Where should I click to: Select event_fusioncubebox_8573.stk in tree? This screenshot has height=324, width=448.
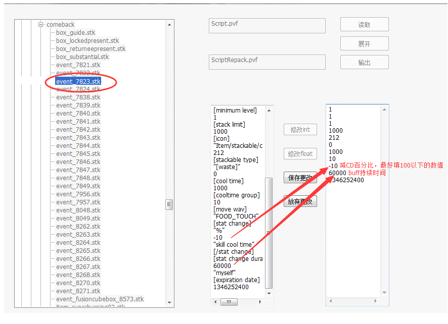(100, 299)
